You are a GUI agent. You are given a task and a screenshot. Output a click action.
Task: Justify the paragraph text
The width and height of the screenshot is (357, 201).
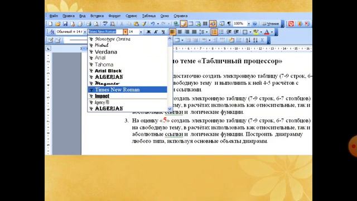pyautogui.click(x=194, y=32)
